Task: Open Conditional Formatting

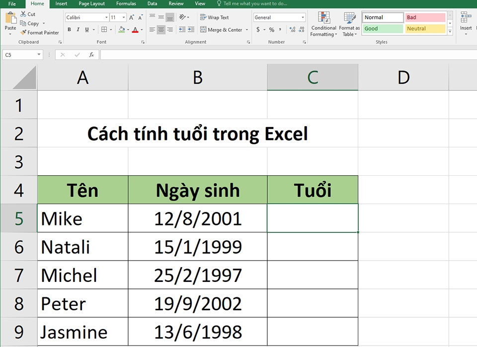Action: coord(323,23)
